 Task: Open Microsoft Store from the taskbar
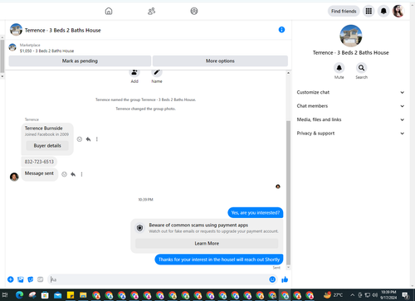point(45,295)
